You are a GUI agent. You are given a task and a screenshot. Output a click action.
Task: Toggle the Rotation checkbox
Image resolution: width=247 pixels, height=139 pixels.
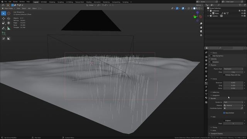[x=211, y=62]
